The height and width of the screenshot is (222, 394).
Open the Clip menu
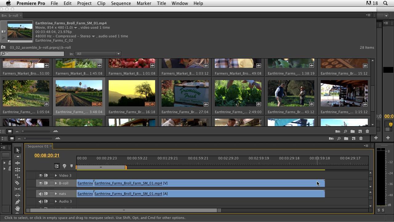pyautogui.click(x=101, y=3)
